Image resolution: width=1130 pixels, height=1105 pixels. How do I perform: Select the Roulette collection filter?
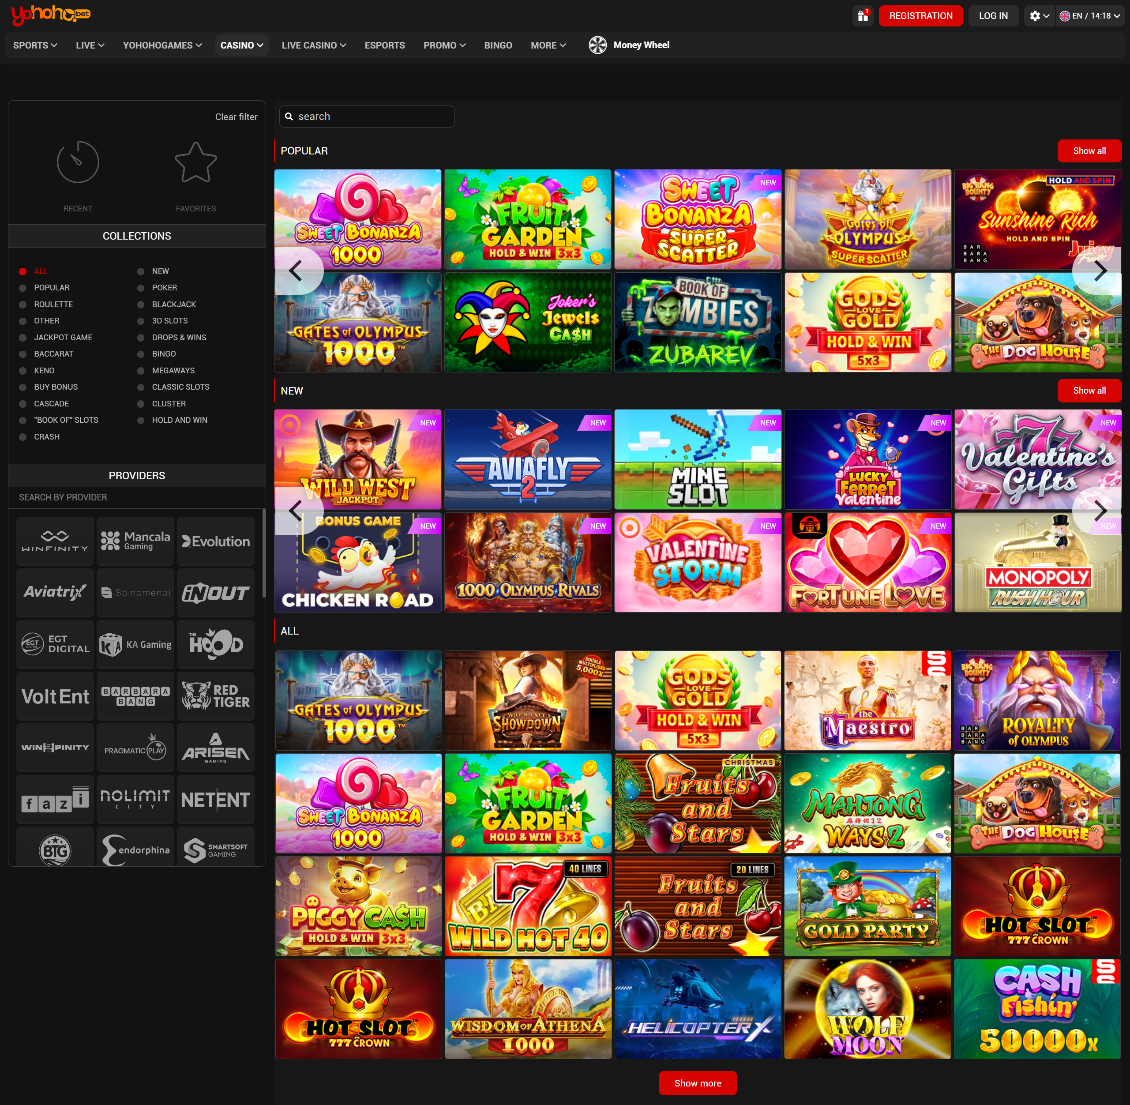point(53,304)
